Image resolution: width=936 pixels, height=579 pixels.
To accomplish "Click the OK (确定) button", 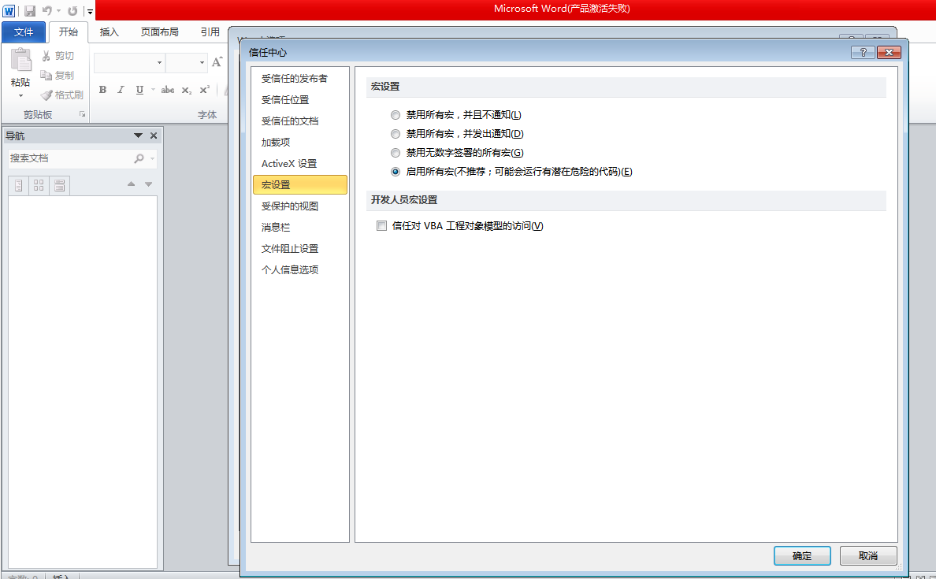I will click(802, 555).
